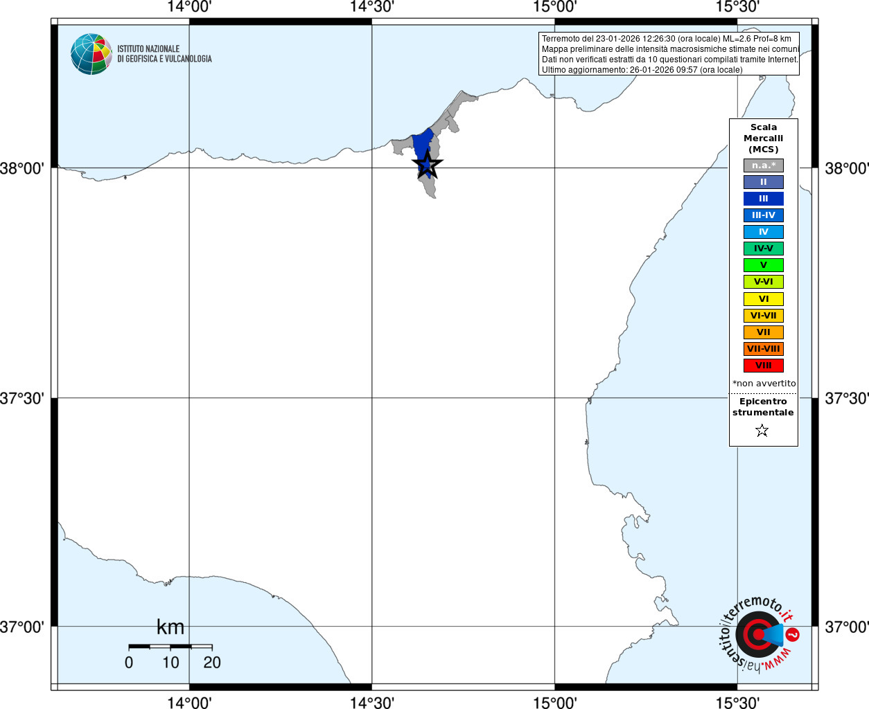Click the top axis 15°00' label
The image size is (869, 709).
(554, 7)
